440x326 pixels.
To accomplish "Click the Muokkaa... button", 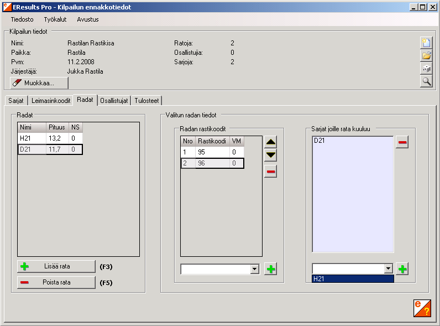I will click(39, 83).
